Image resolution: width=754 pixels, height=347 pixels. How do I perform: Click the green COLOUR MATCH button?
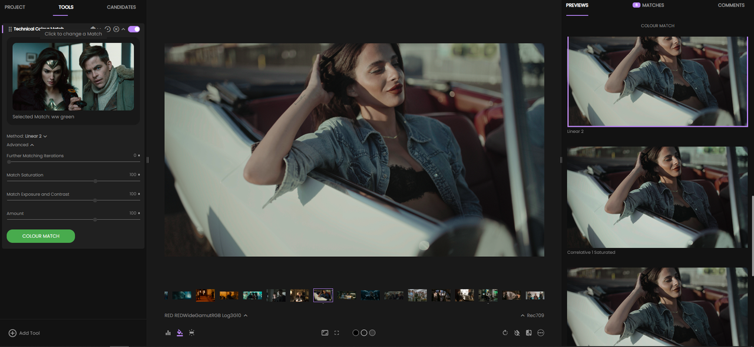point(41,236)
